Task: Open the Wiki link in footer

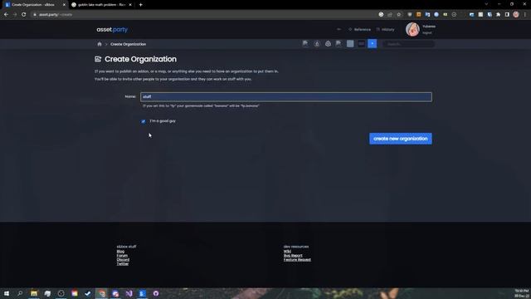Action: pos(287,252)
